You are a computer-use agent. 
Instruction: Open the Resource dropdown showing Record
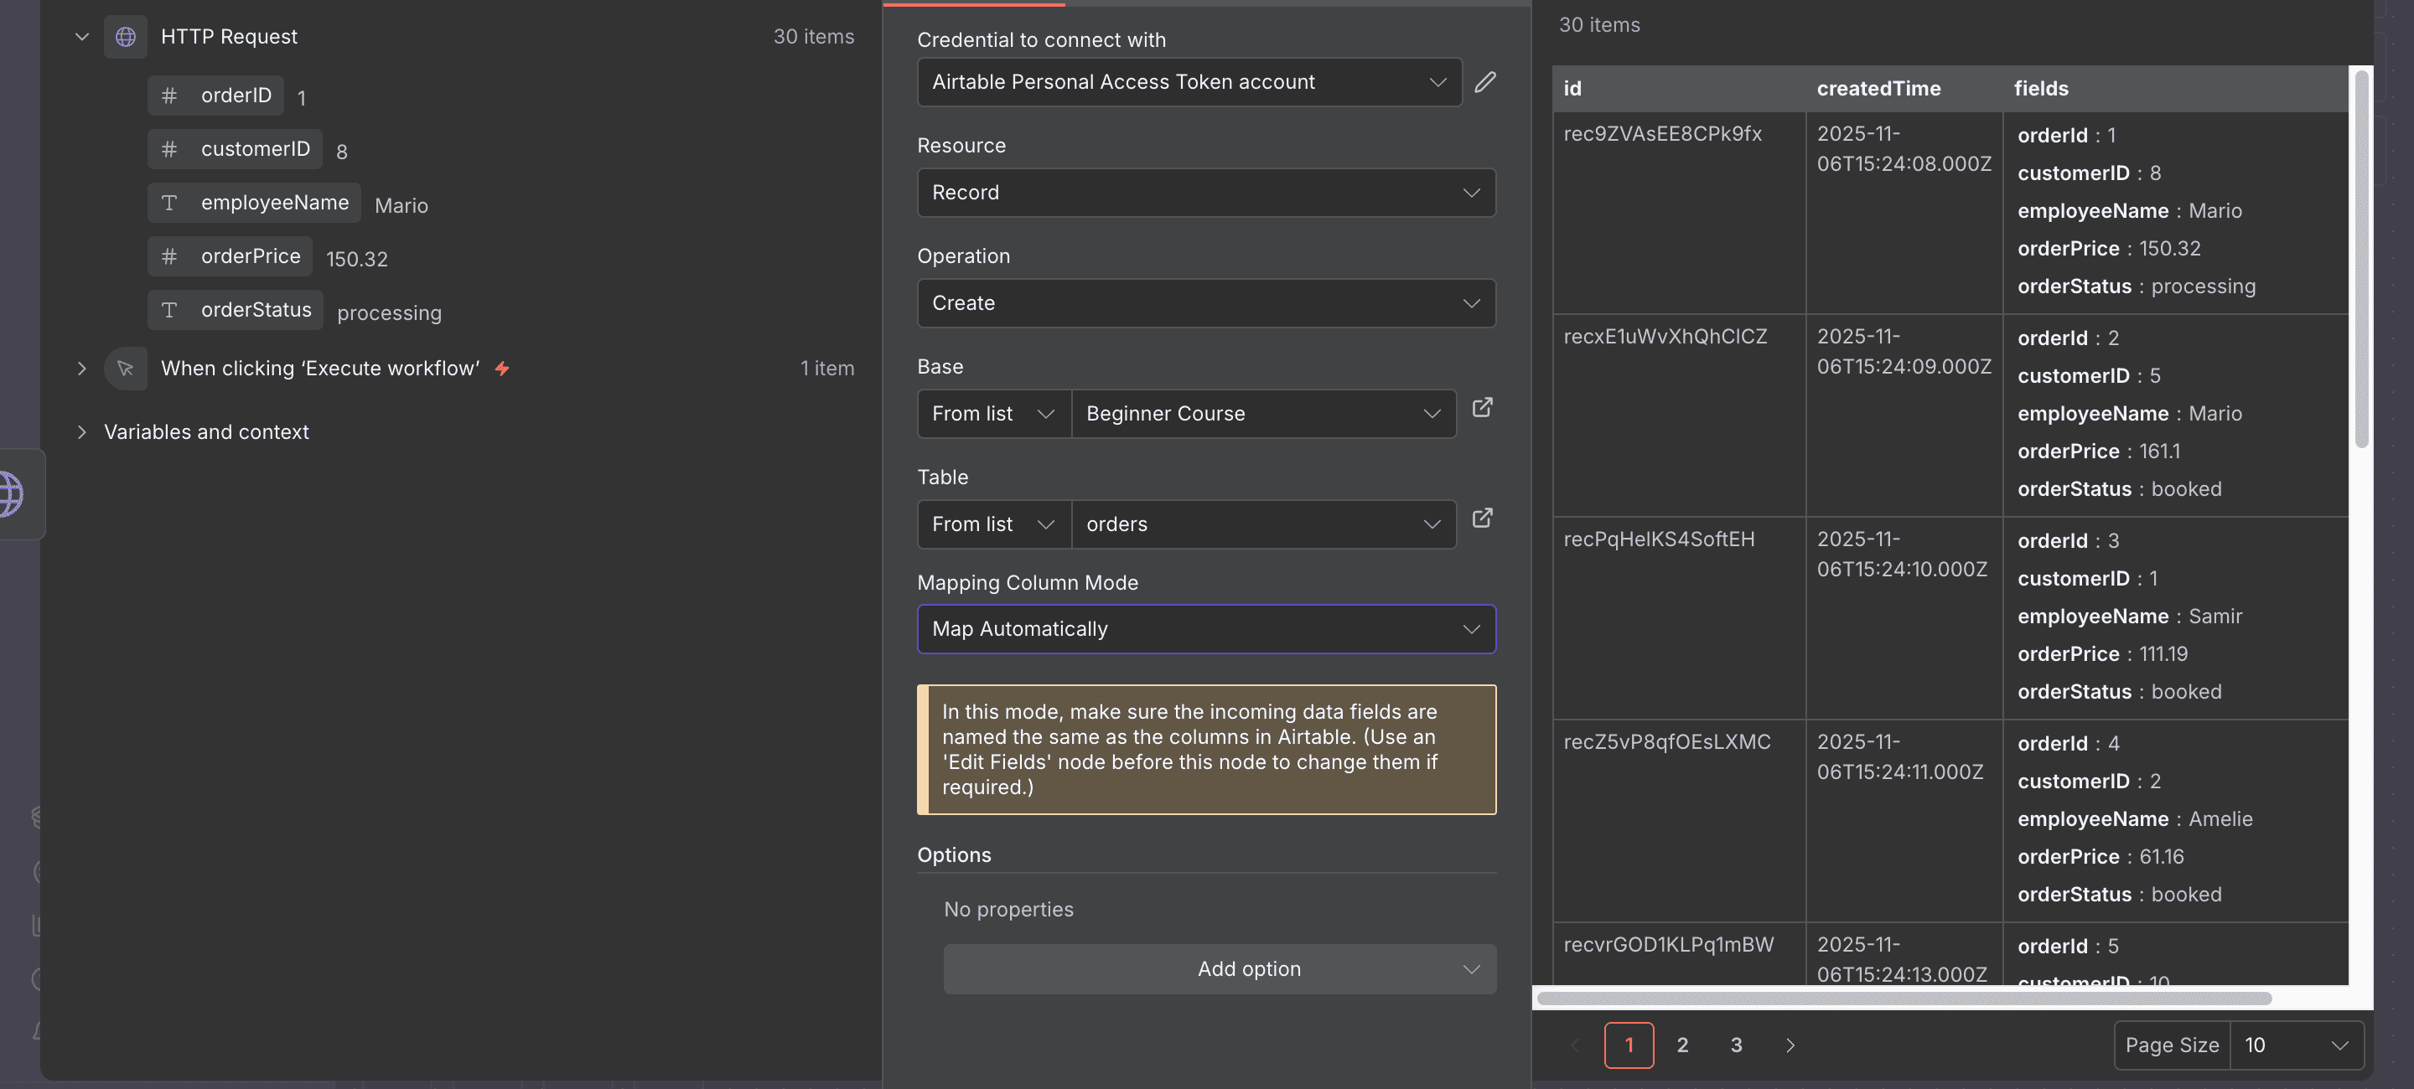tap(1206, 193)
